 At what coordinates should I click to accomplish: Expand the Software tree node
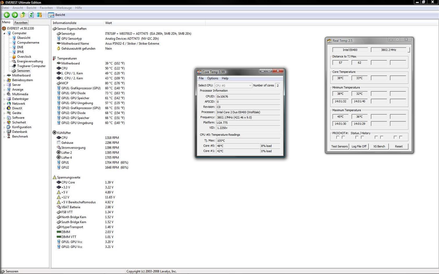coord(4,118)
